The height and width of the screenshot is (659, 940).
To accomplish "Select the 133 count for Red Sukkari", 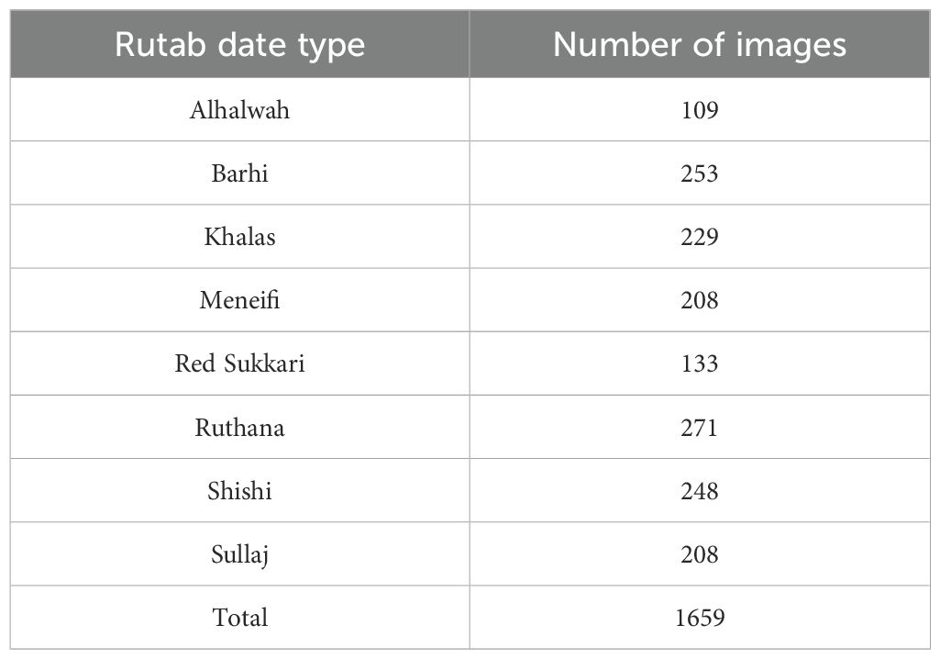I will coord(700,363).
